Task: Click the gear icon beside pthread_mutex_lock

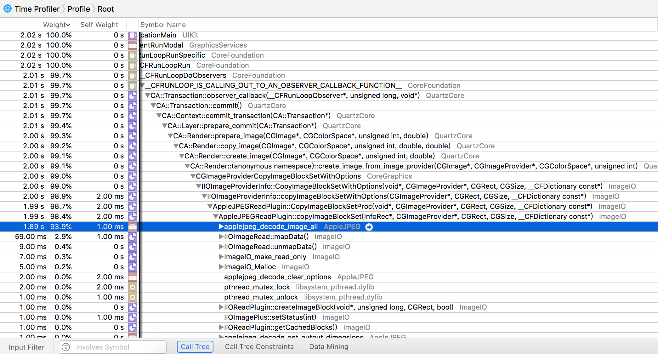Action: (x=133, y=287)
